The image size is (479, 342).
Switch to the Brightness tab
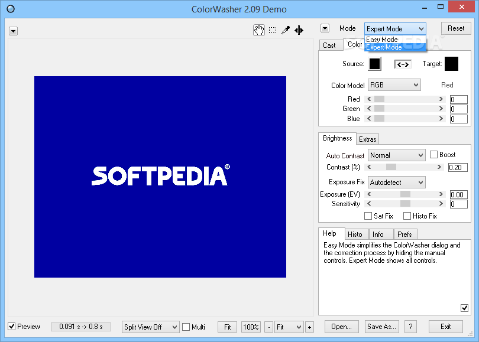(337, 138)
